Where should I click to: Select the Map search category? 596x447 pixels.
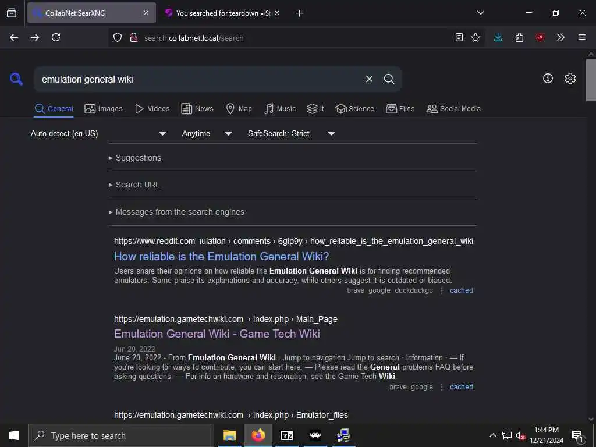coord(239,109)
